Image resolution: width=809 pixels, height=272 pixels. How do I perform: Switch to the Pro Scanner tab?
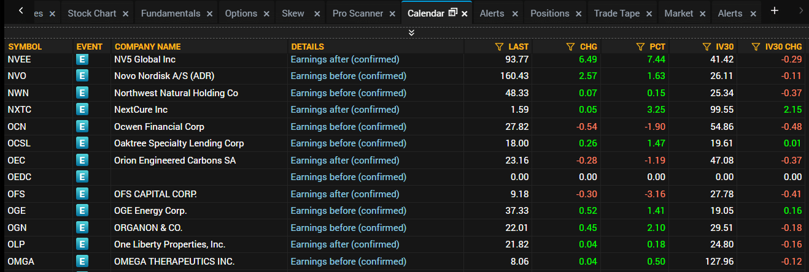click(358, 13)
